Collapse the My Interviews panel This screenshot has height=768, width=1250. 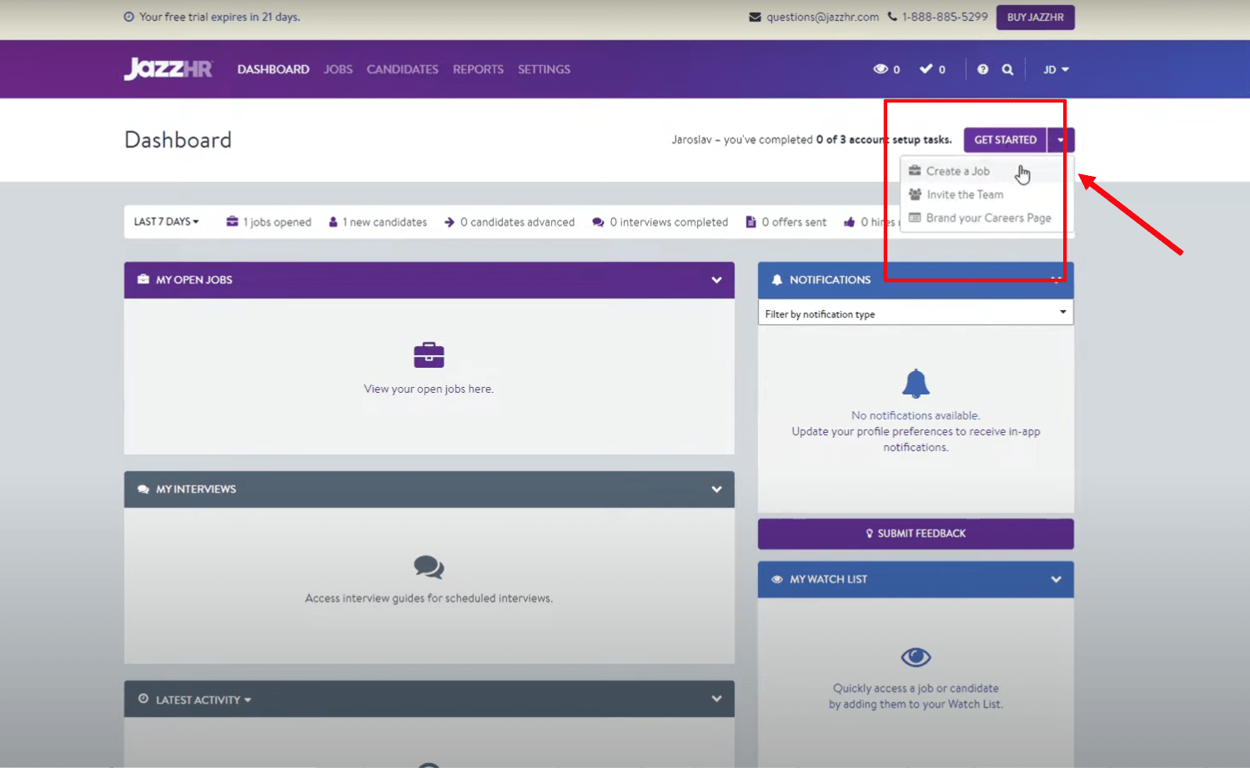coord(716,489)
